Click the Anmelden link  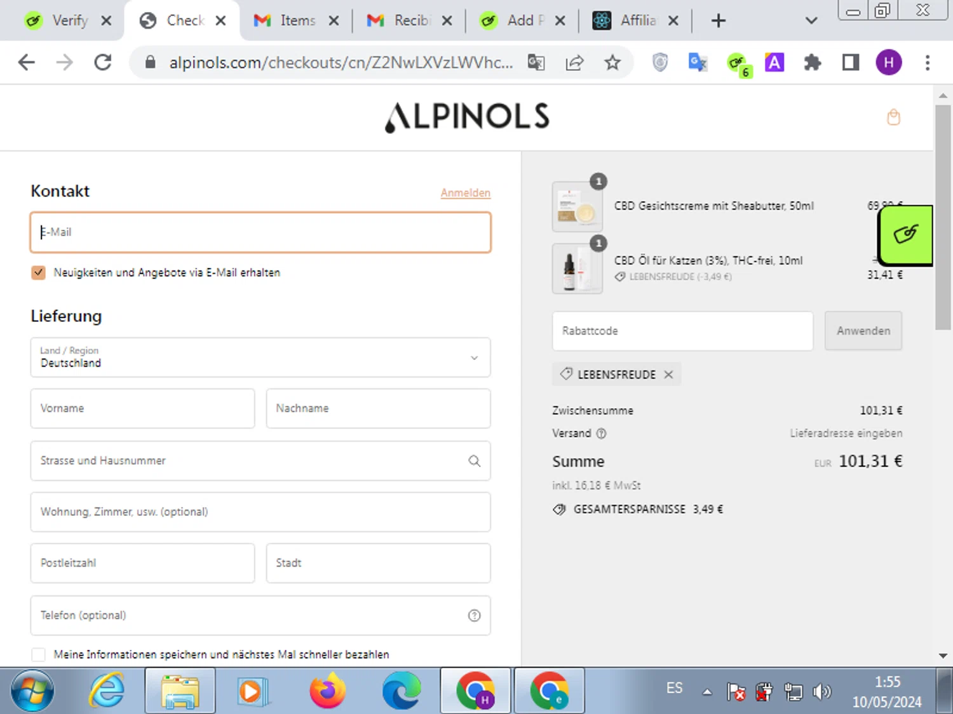[466, 192]
